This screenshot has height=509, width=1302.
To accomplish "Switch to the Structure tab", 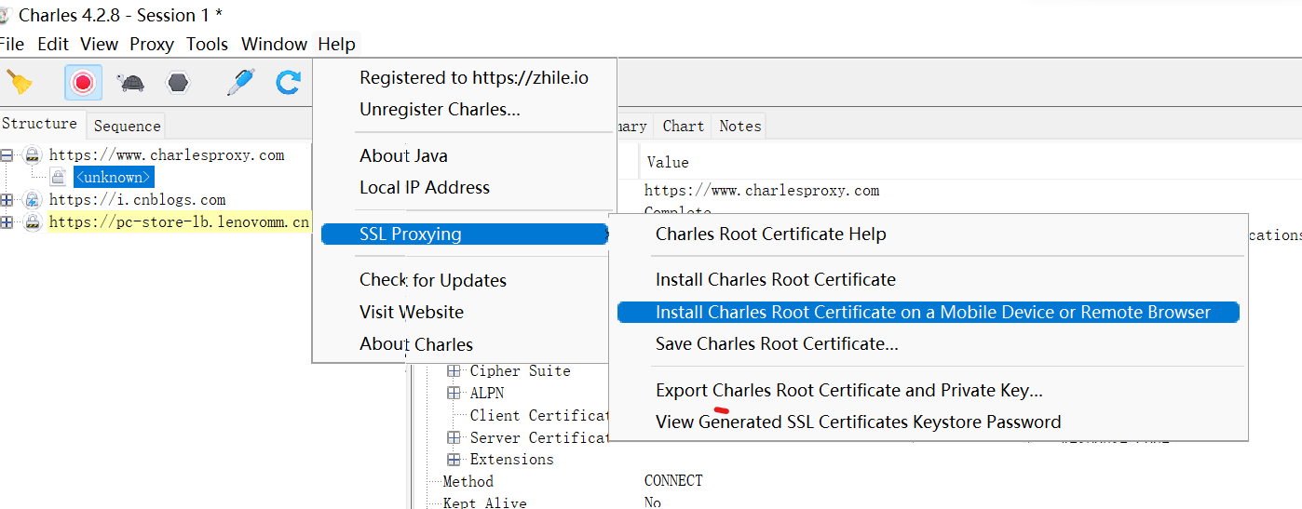I will pos(39,124).
